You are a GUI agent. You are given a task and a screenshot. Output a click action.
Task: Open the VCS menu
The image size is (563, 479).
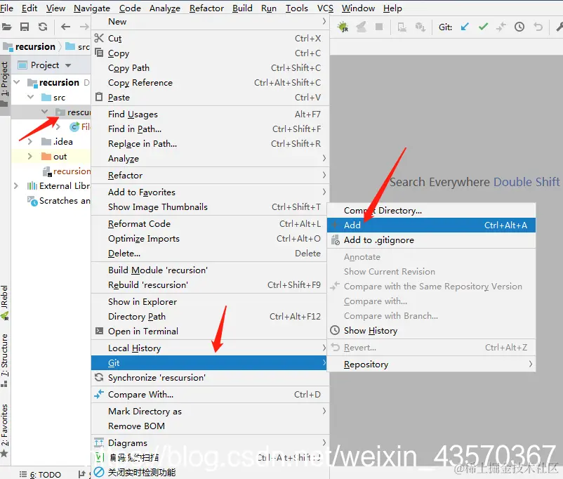tap(325, 8)
